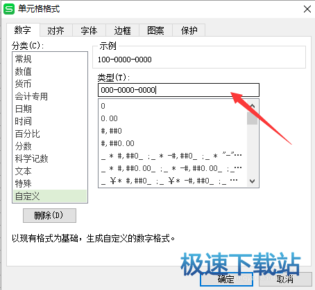Switch to the 边框 tab
Image resolution: width=315 pixels, height=290 pixels.
click(x=123, y=30)
